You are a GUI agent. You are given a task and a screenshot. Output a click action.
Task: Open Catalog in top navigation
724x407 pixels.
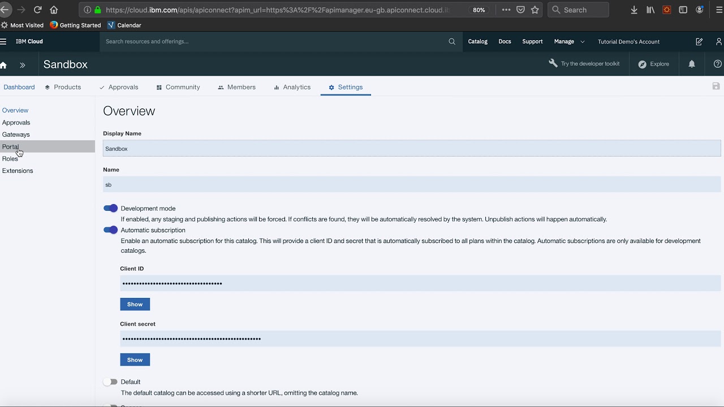477,41
